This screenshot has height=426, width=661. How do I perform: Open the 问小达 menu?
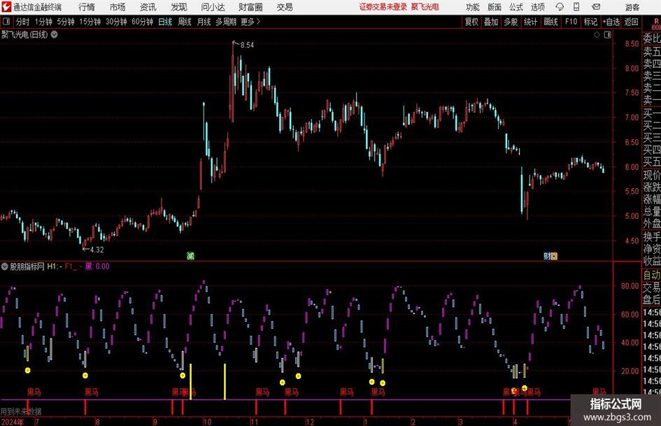coord(213,7)
